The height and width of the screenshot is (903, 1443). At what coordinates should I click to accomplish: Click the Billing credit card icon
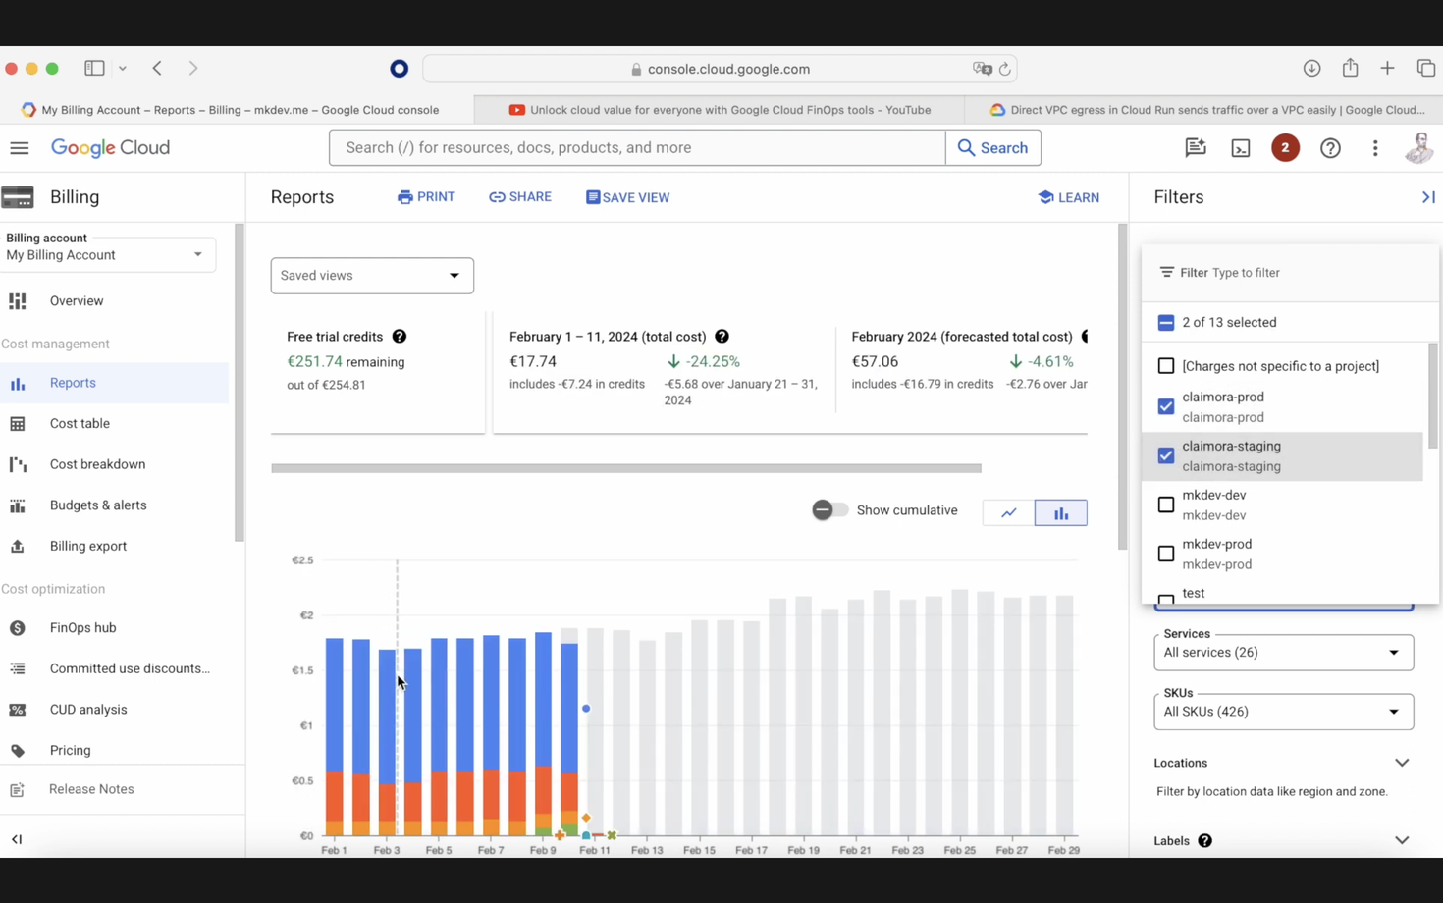(18, 197)
